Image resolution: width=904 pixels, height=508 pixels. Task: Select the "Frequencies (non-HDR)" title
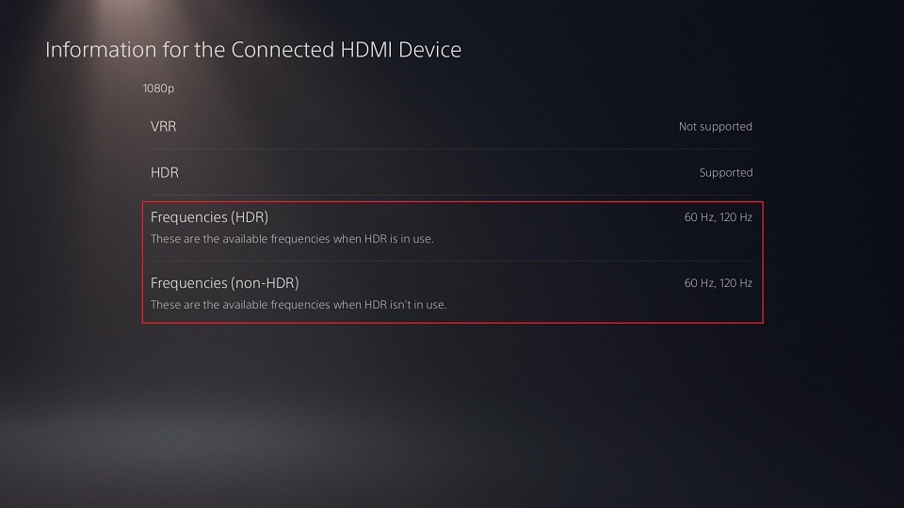coord(224,283)
